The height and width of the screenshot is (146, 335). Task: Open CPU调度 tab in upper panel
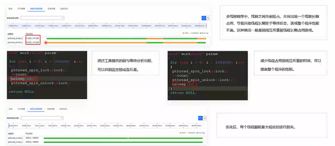point(21,9)
